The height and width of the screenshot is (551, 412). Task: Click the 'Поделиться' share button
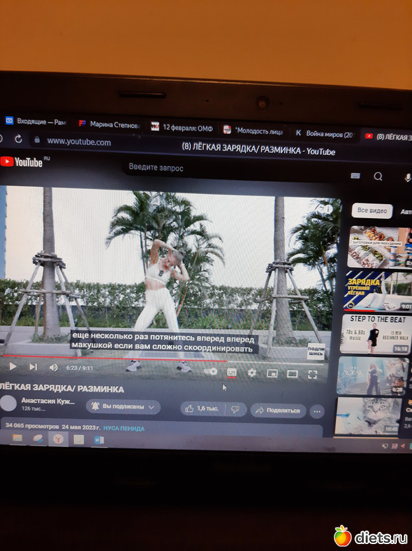click(278, 411)
